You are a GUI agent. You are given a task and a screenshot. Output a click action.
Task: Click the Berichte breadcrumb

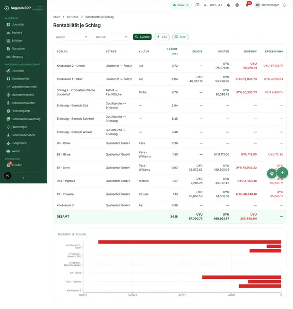pos(72,17)
